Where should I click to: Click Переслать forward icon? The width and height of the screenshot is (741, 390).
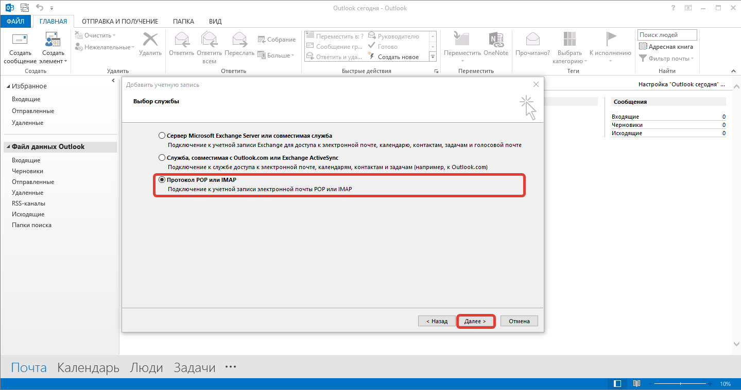tap(239, 39)
